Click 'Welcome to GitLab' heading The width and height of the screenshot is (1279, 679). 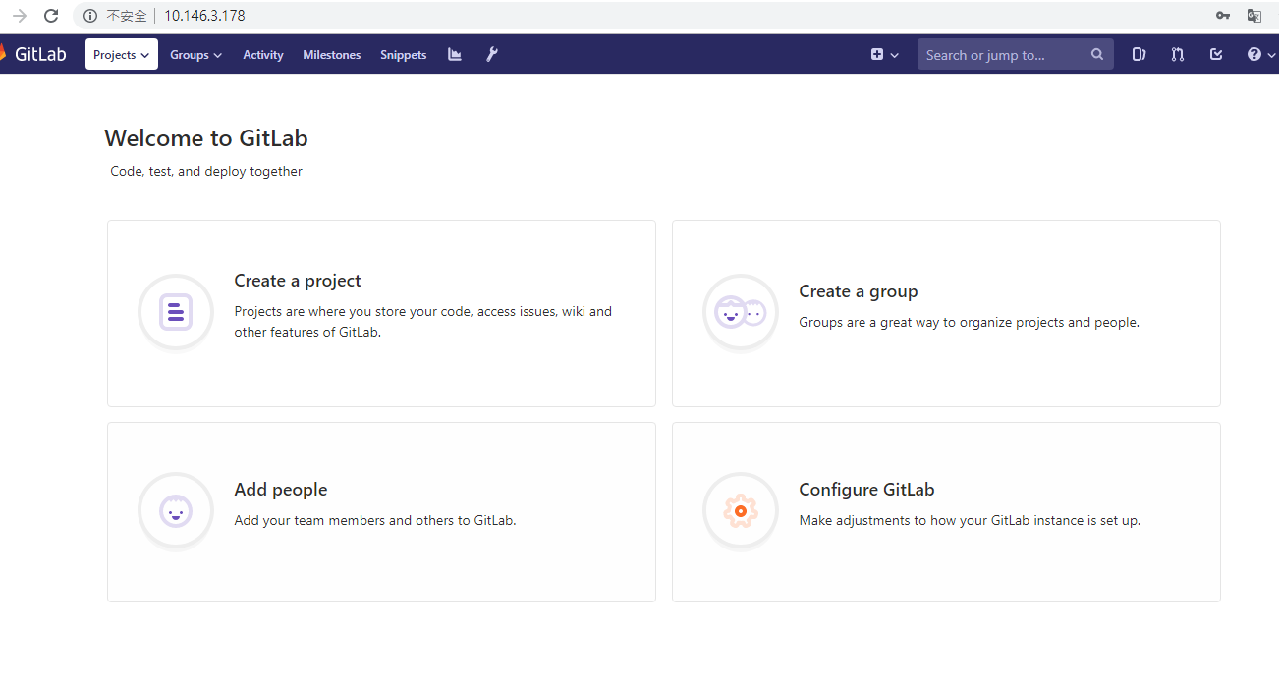click(x=206, y=138)
